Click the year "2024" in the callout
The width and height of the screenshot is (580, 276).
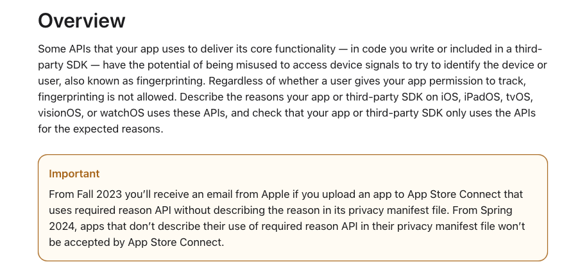click(x=62, y=225)
